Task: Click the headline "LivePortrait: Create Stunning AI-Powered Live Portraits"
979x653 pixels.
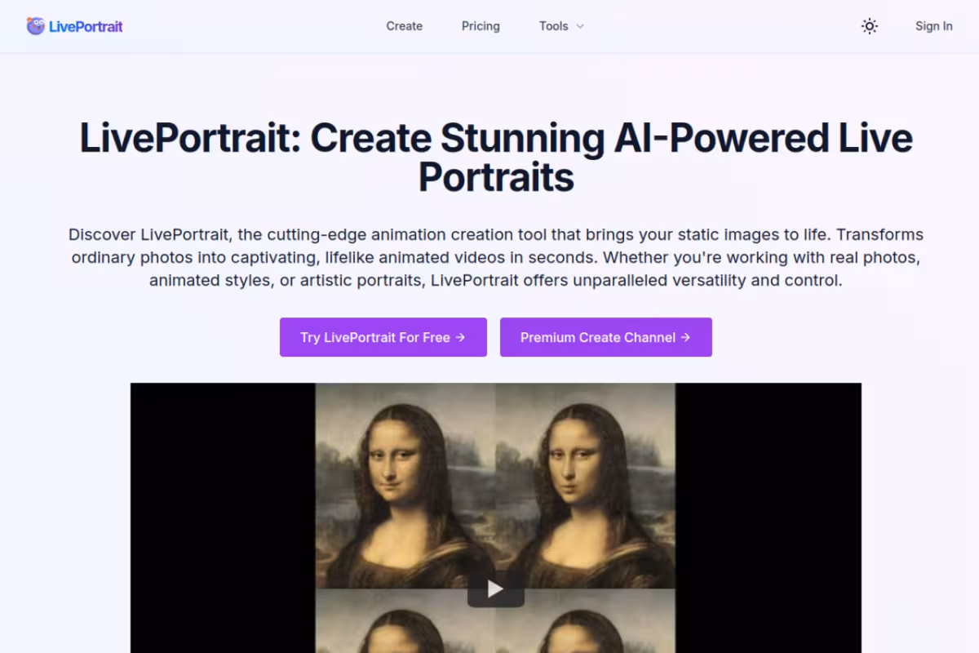Action: [496, 158]
